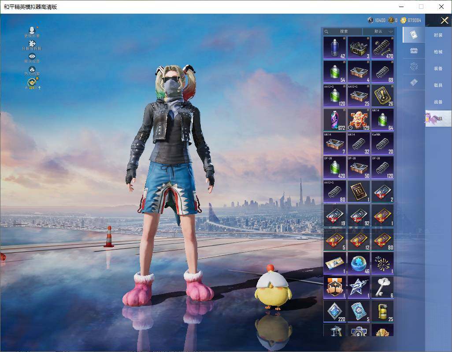Image resolution: width=452 pixels, height=352 pixels.
Task: Open the chest category tab
Action: tap(414, 51)
